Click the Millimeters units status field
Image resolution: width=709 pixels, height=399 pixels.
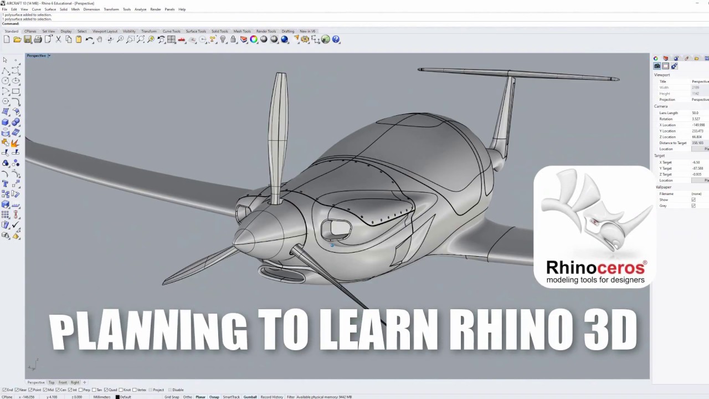pos(102,397)
